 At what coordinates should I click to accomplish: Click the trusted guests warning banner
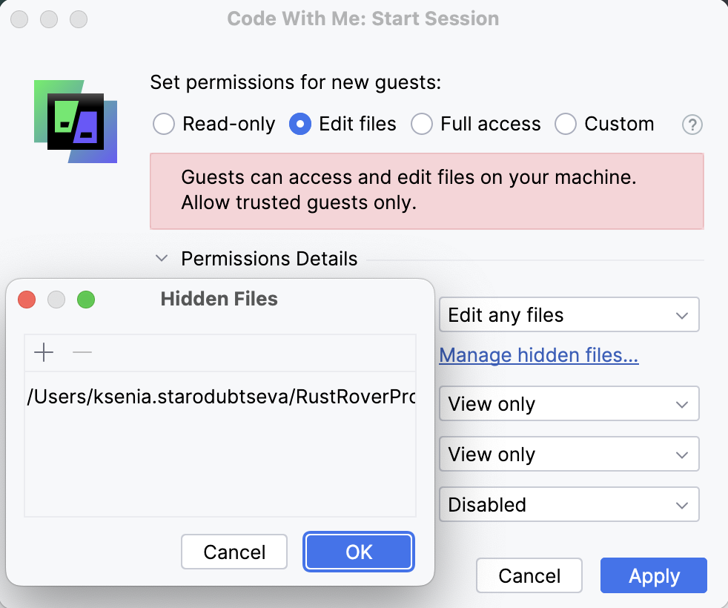pyautogui.click(x=426, y=190)
